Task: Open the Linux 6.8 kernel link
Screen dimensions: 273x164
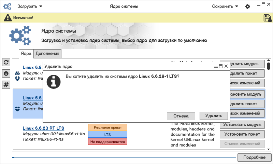Action: (x=32, y=67)
